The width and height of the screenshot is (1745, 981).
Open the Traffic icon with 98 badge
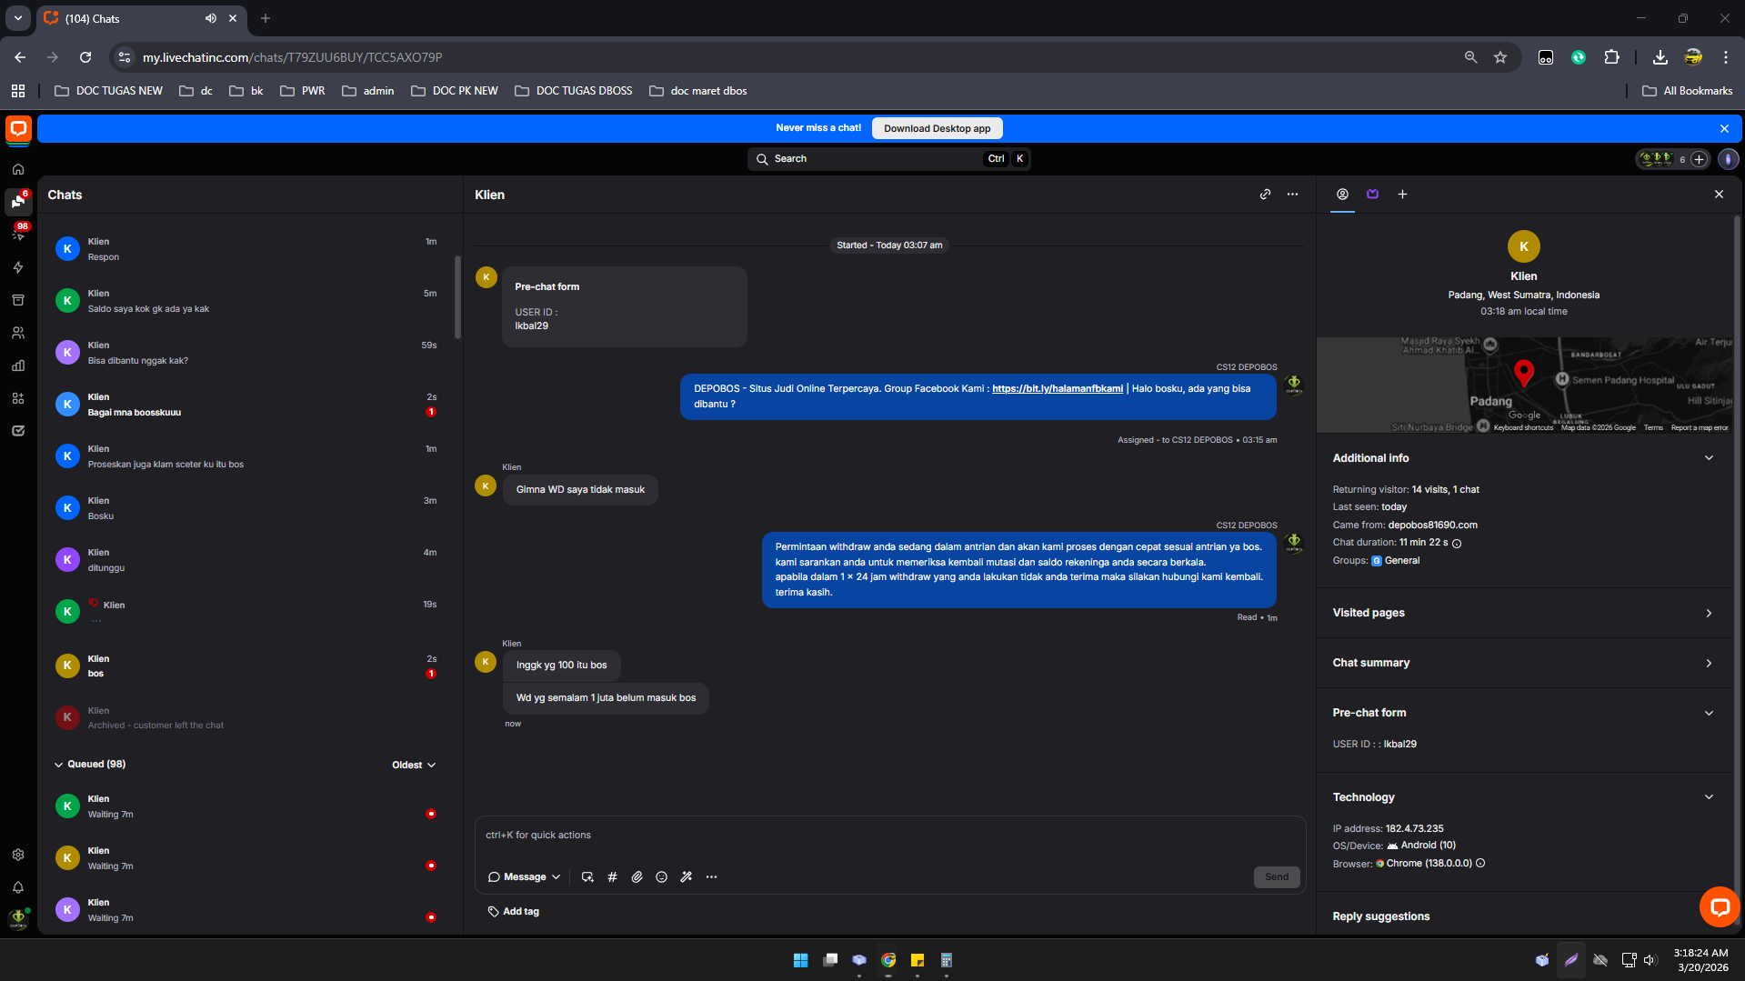click(x=18, y=234)
